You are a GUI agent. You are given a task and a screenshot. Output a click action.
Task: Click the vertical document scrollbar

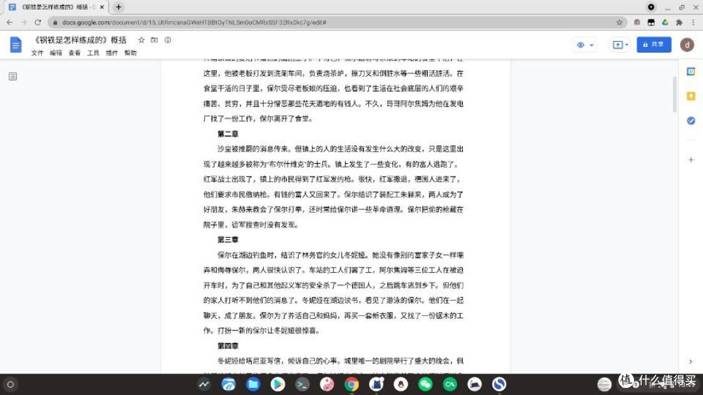coord(674,94)
